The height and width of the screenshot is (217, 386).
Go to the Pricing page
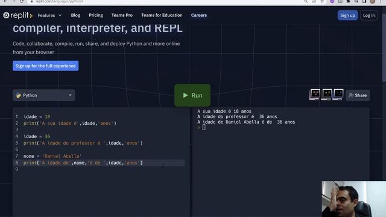[x=96, y=15]
